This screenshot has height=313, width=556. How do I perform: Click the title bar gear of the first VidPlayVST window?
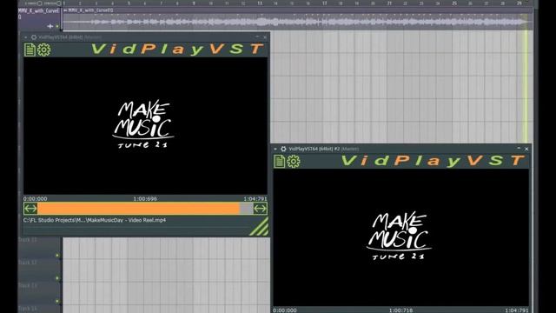coord(34,37)
